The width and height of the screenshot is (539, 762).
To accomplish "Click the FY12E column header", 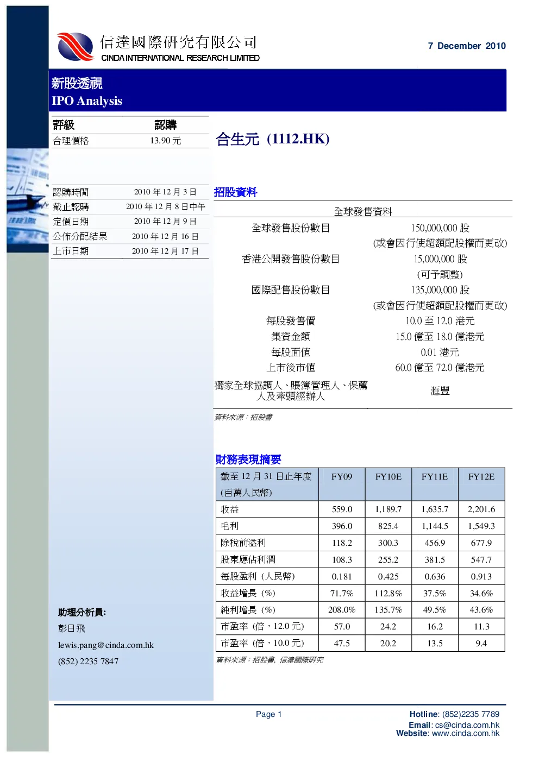I will tap(481, 477).
